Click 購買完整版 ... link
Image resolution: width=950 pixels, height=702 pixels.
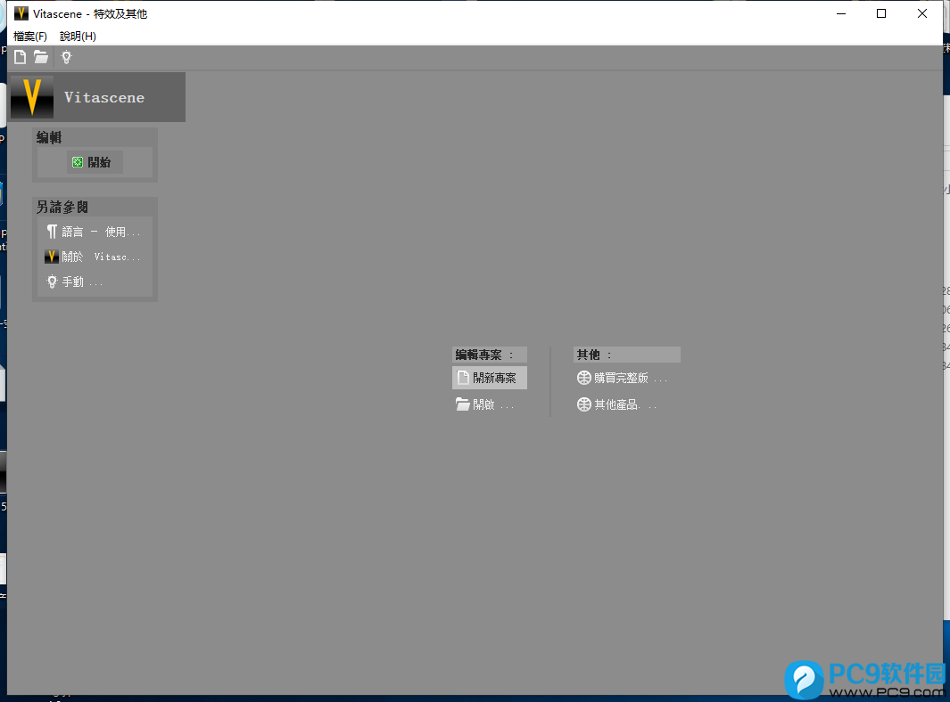click(623, 379)
